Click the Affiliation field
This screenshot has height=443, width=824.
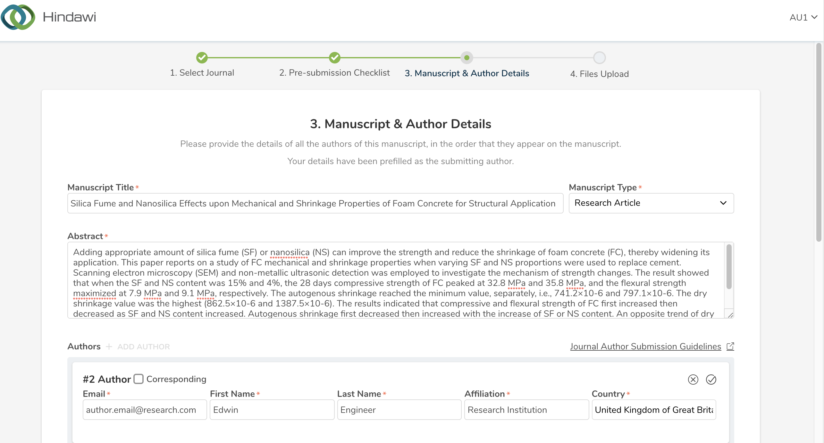click(x=526, y=410)
